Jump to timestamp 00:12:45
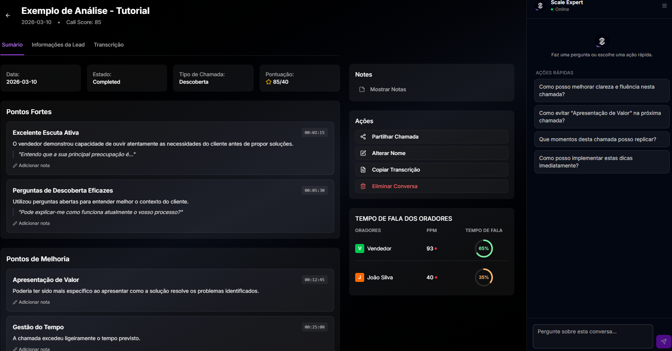672x351 pixels. [x=314, y=280]
